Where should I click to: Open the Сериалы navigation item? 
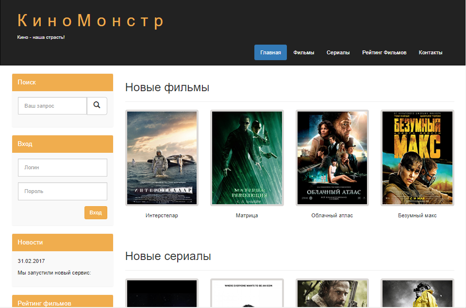338,52
